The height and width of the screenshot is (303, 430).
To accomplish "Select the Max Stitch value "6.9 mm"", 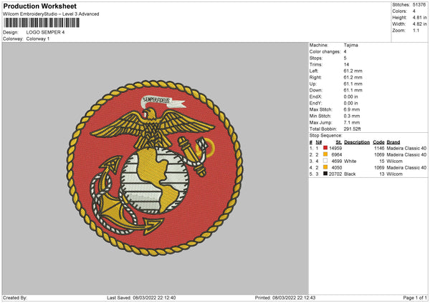I will coord(352,109).
